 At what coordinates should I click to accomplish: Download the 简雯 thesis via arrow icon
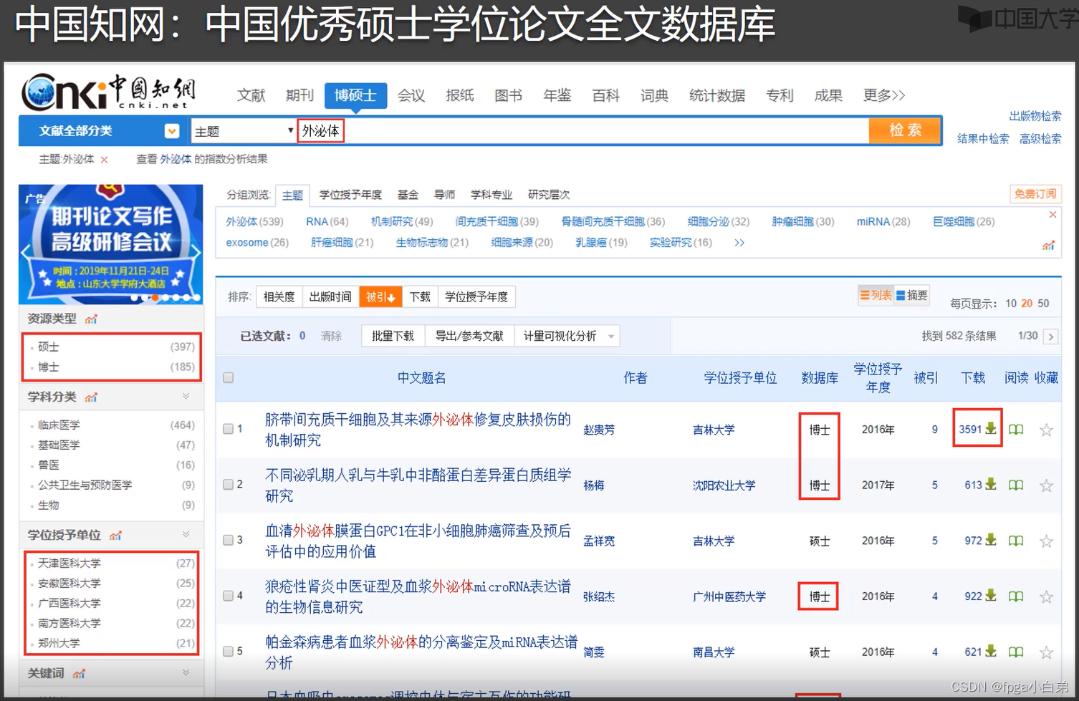click(x=991, y=651)
